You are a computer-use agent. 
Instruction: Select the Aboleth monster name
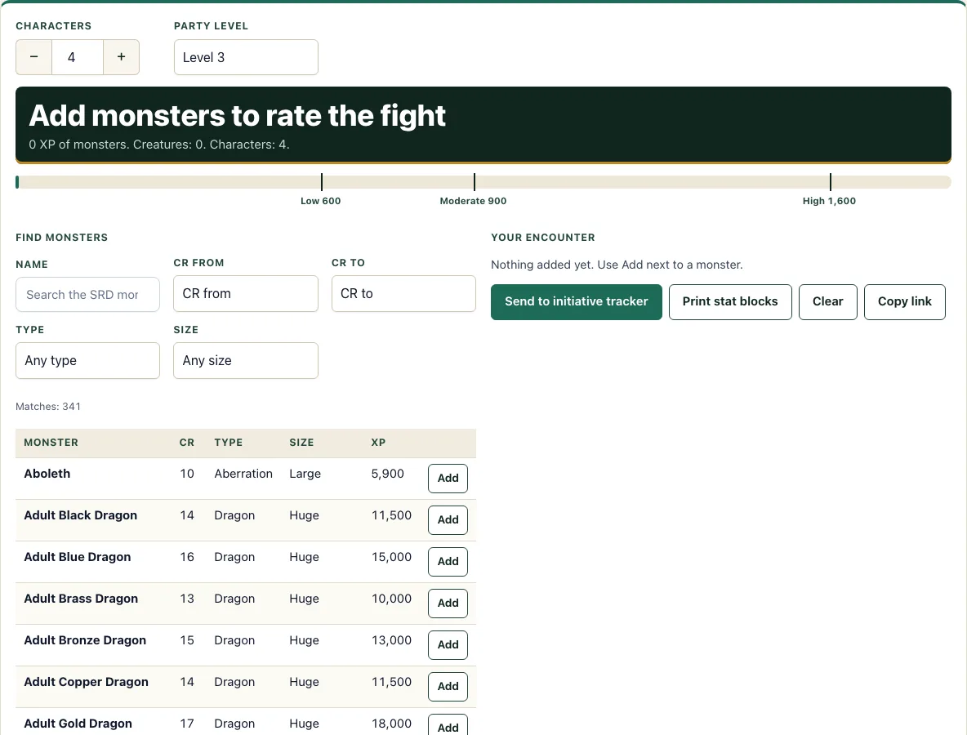pos(47,474)
